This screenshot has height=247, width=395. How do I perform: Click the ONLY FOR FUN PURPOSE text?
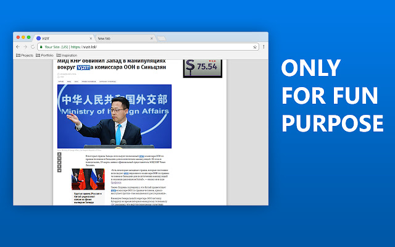(332, 96)
